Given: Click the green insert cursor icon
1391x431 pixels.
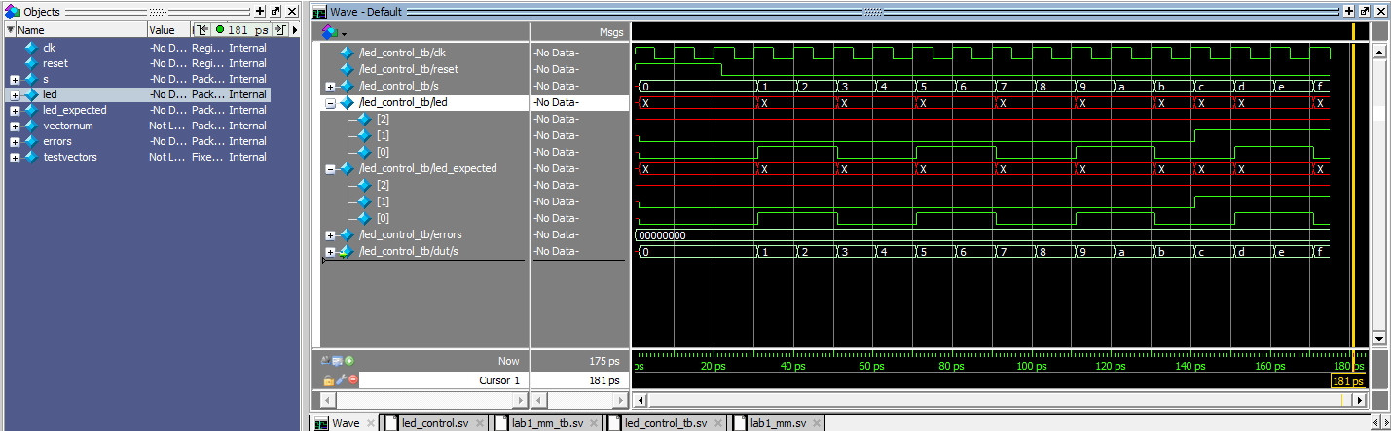Looking at the screenshot, I should pos(349,360).
